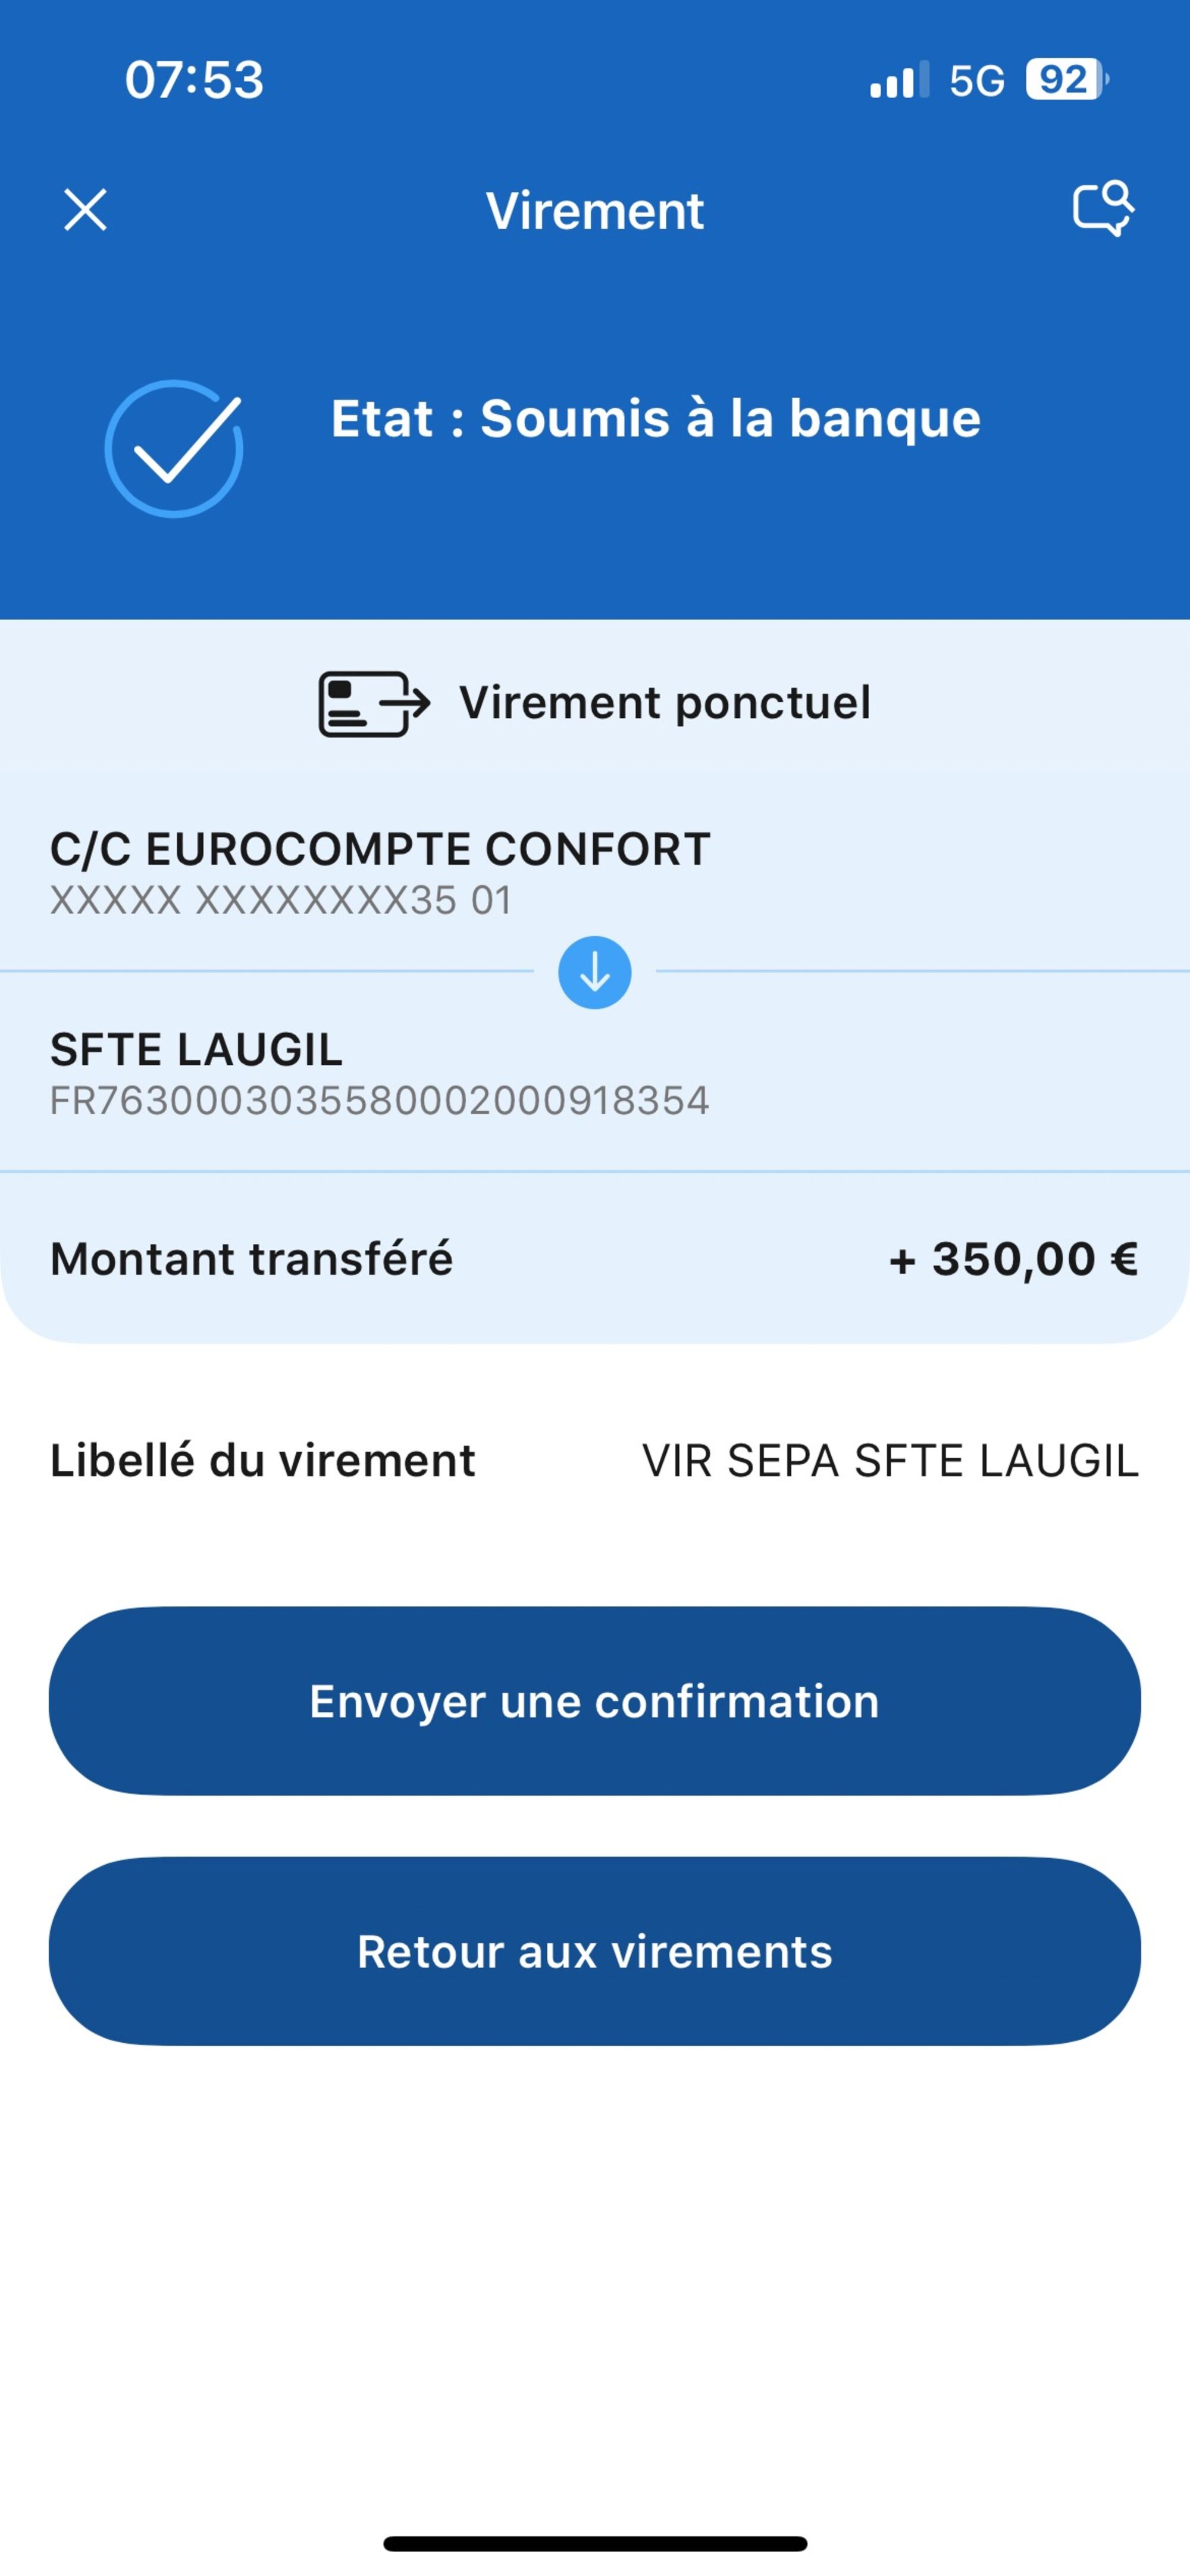Tap the Virement page title
Image resolution: width=1190 pixels, height=2576 pixels.
(595, 211)
